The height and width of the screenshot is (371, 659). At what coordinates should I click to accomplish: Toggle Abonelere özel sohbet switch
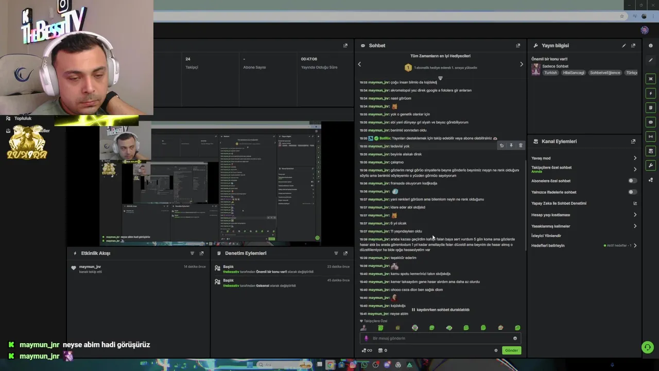(632, 181)
